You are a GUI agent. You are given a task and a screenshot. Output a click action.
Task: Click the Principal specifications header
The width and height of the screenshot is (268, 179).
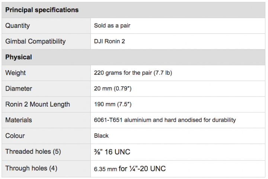42,10
